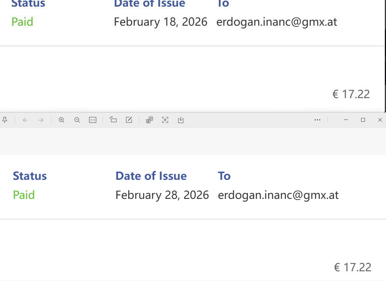Go forward to the next image
386x281 pixels.
pyautogui.click(x=41, y=120)
